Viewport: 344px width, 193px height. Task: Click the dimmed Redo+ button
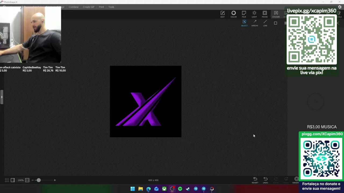point(286,180)
